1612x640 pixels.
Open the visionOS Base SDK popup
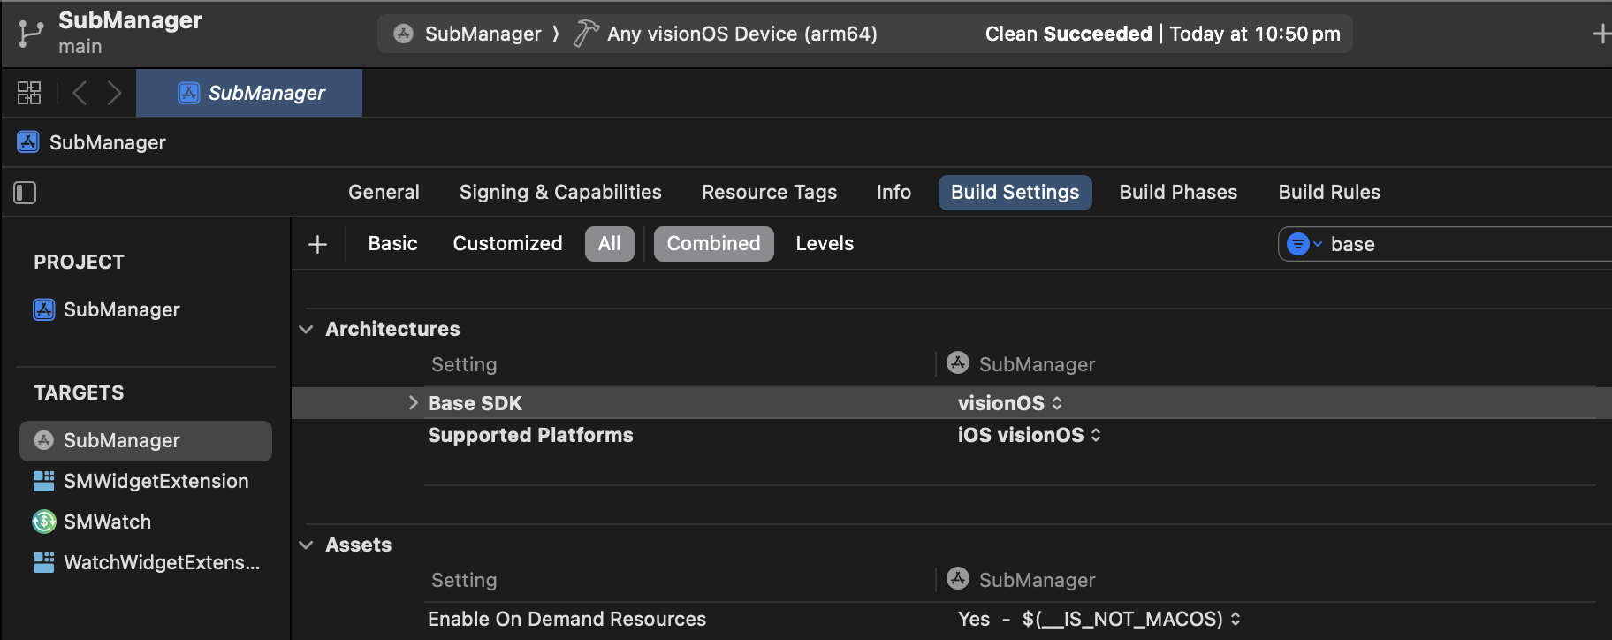(x=1010, y=403)
